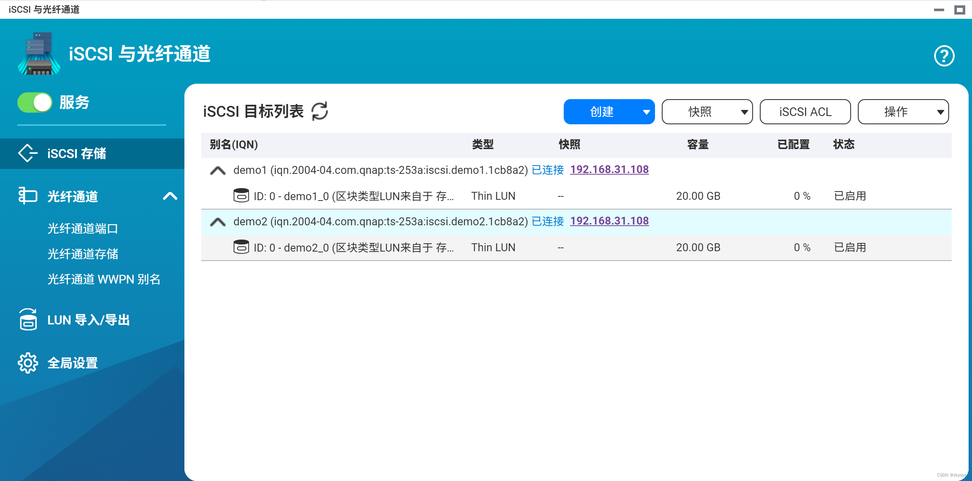This screenshot has width=972, height=481.
Task: Open LUN 导入/导出 via its disk icon
Action: click(x=27, y=320)
